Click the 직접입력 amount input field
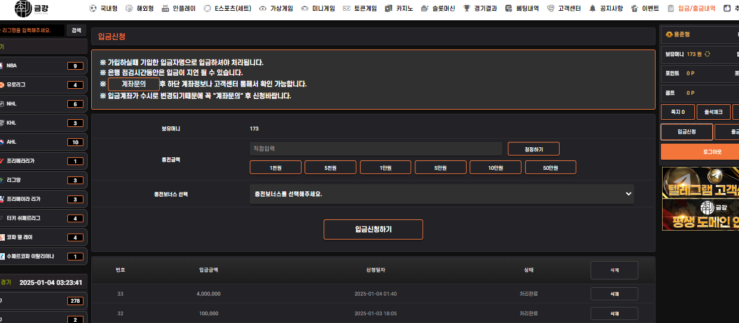Screen dimensions: 739x323 pos(375,148)
